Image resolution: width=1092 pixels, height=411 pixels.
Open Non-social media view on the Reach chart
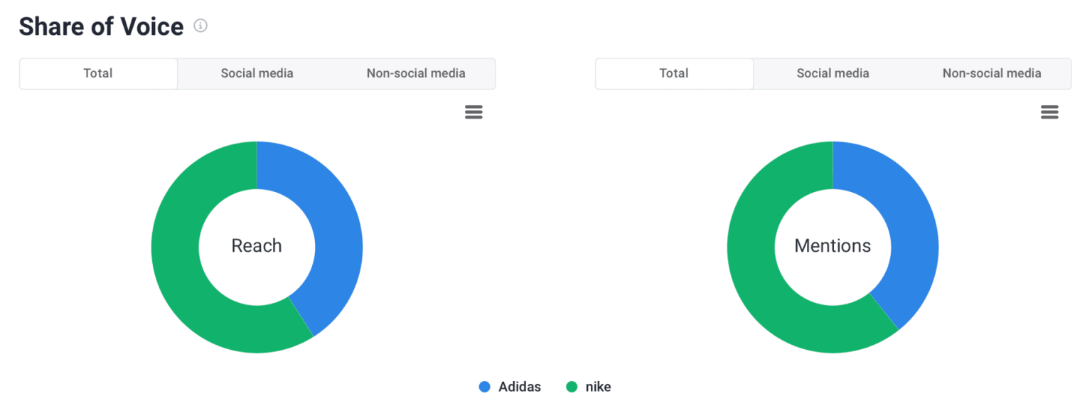(x=416, y=73)
